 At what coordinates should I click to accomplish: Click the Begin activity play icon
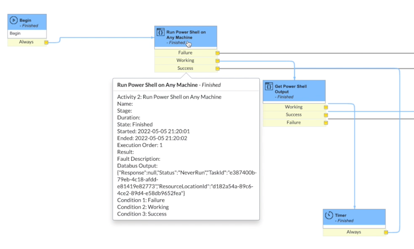(x=13, y=20)
